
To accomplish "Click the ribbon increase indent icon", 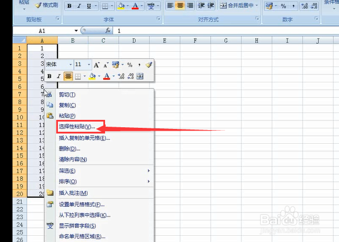I will coord(211,6).
